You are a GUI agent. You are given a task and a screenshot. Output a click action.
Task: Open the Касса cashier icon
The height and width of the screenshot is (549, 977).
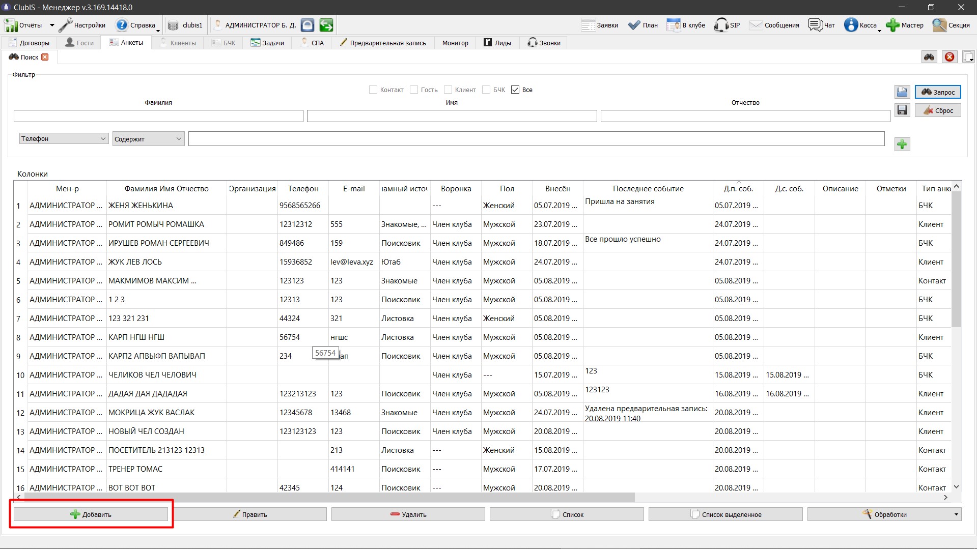click(x=851, y=25)
